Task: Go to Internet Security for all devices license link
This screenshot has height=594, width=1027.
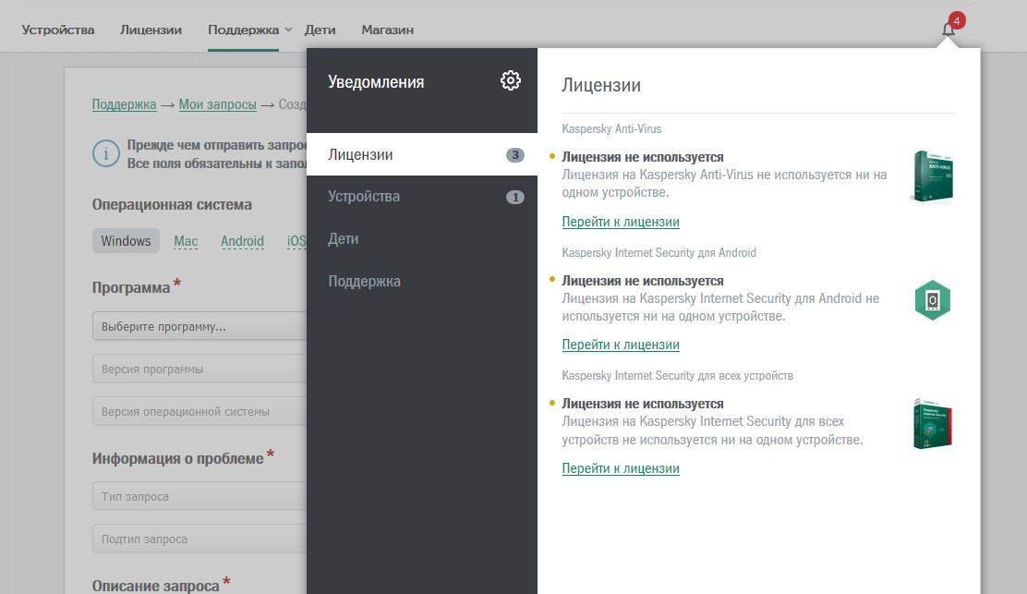Action: click(621, 468)
